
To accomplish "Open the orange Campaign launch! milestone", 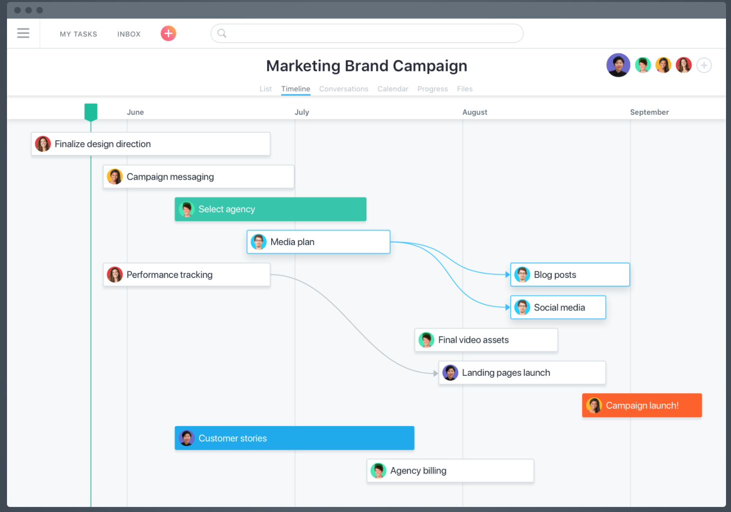I will (x=642, y=405).
